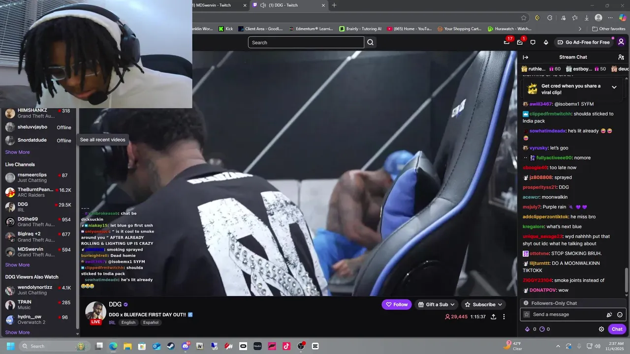Open a new browser tab

click(x=334, y=5)
